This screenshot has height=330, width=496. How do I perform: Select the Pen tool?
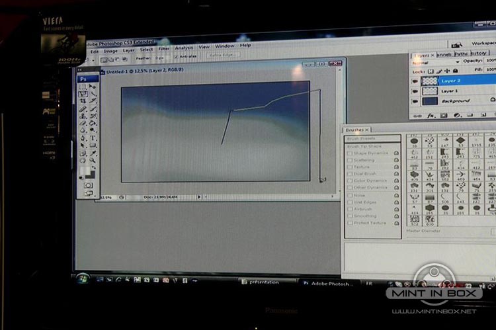(83, 138)
